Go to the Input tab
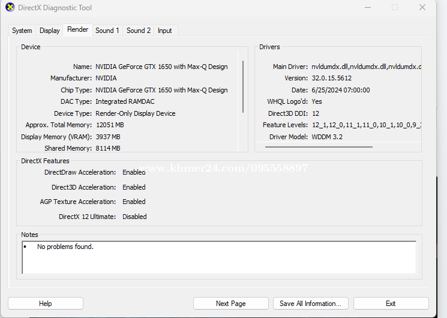The image size is (447, 318). pos(165,31)
